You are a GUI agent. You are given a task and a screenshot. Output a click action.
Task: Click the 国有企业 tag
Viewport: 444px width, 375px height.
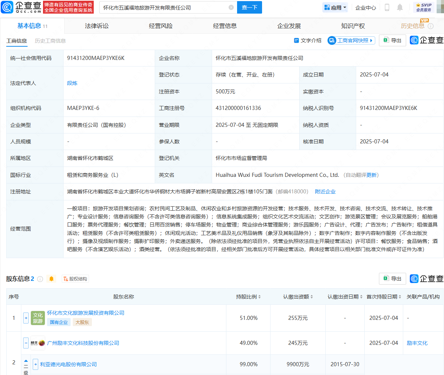(59, 322)
